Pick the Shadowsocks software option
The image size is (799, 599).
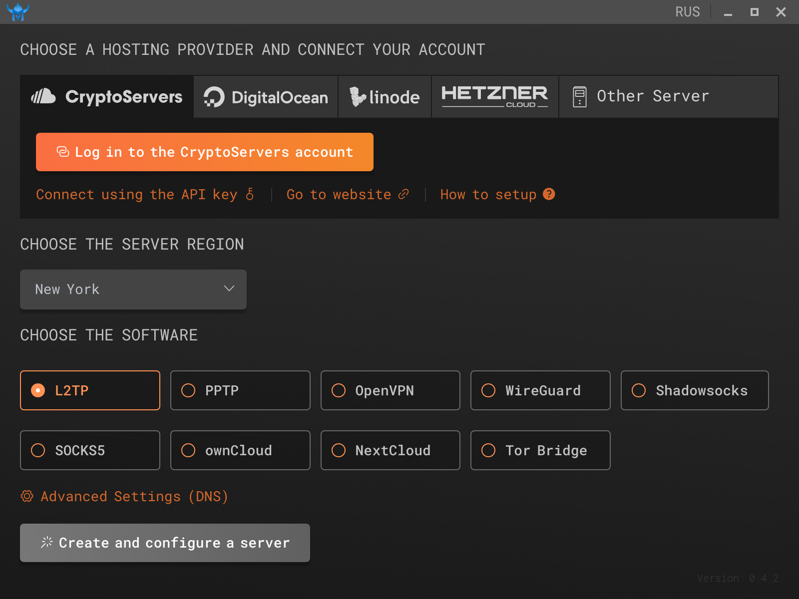[x=695, y=390]
